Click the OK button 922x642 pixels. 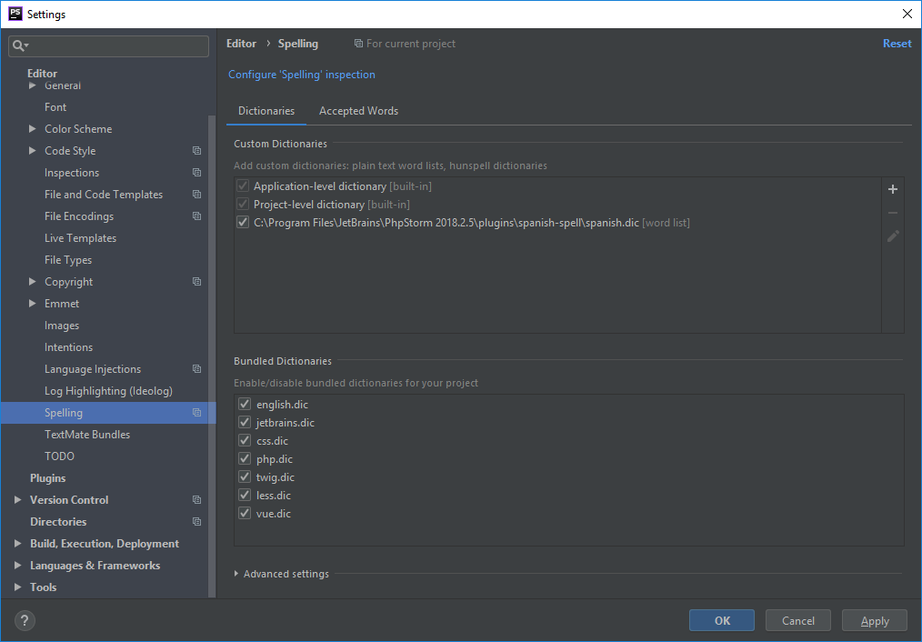point(721,621)
